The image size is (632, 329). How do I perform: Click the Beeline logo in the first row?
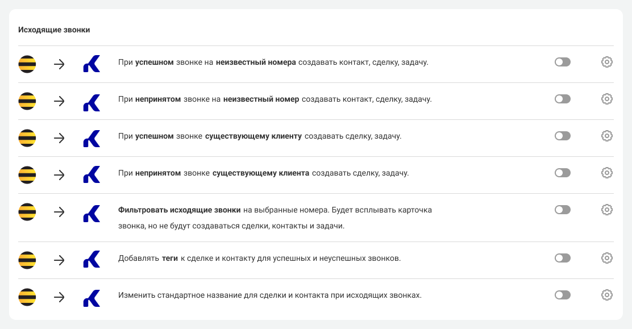click(27, 64)
